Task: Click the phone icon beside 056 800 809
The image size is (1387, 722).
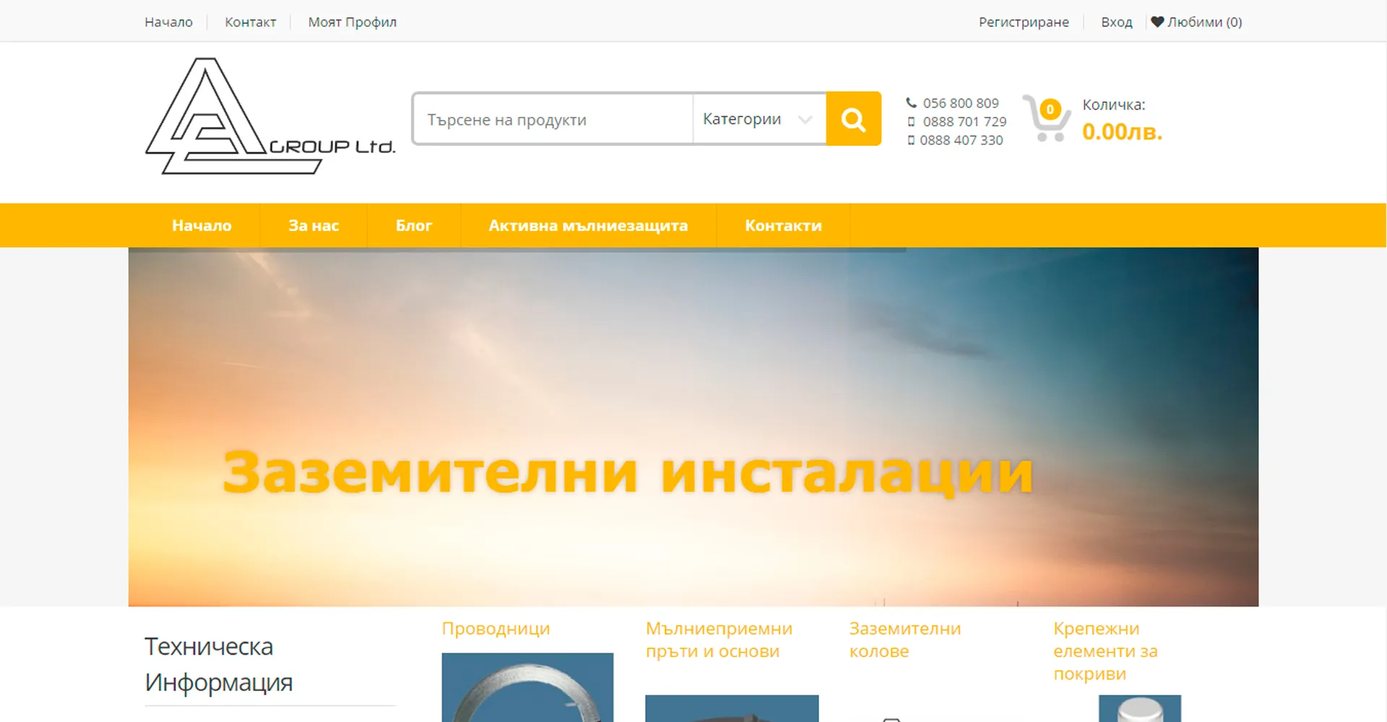Action: [x=911, y=103]
